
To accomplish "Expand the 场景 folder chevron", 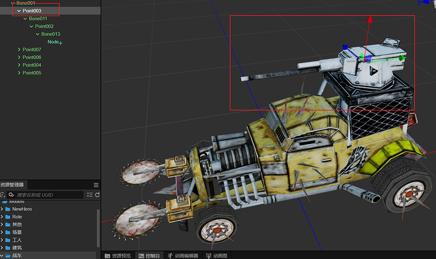I will (2, 232).
